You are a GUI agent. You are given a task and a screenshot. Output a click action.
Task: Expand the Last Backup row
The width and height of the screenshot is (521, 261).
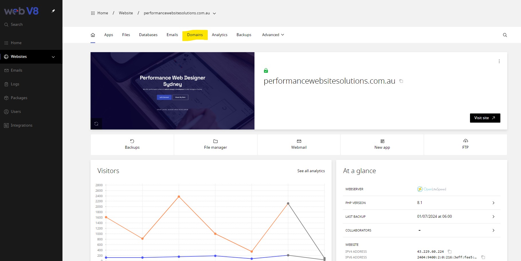tap(493, 217)
